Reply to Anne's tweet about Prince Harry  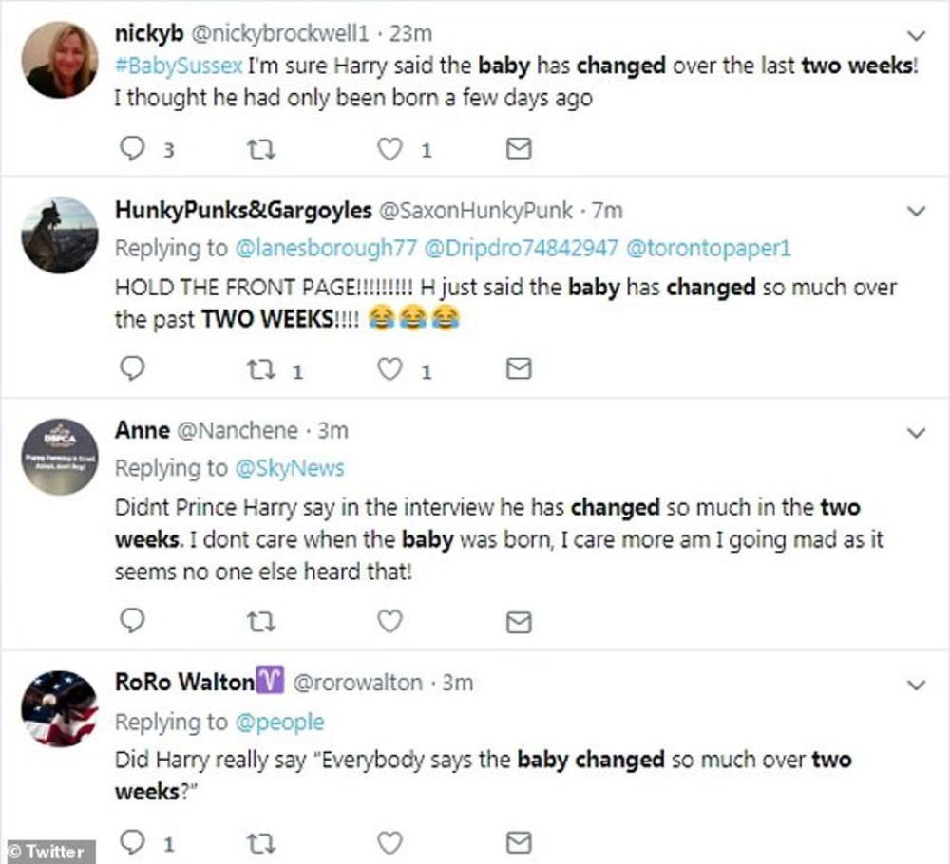[x=134, y=621]
